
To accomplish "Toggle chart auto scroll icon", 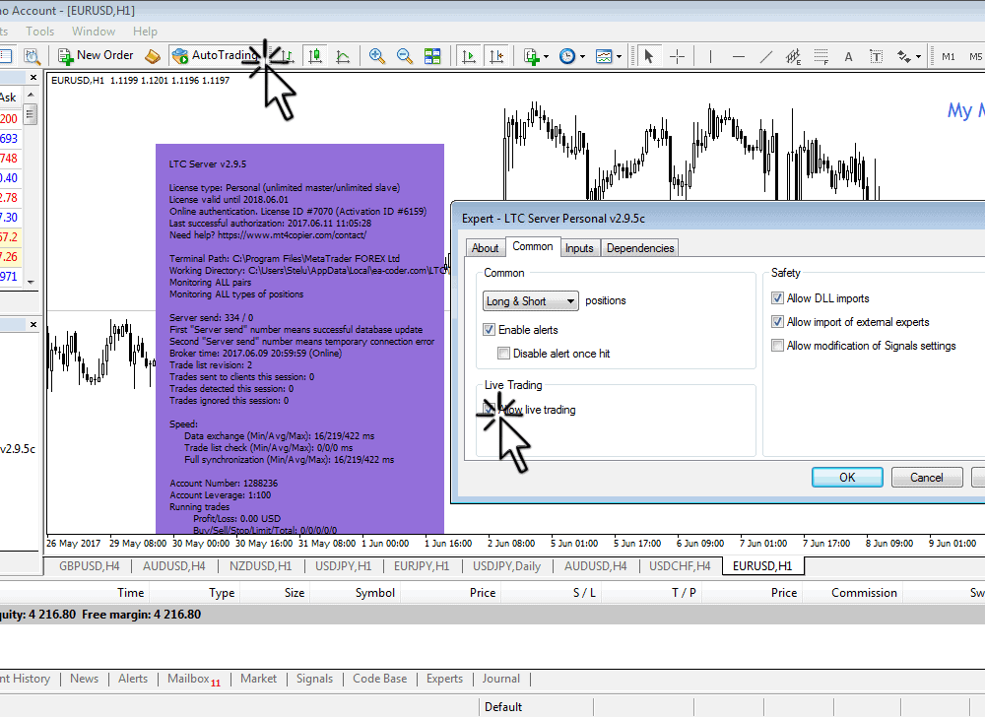I will click(468, 56).
